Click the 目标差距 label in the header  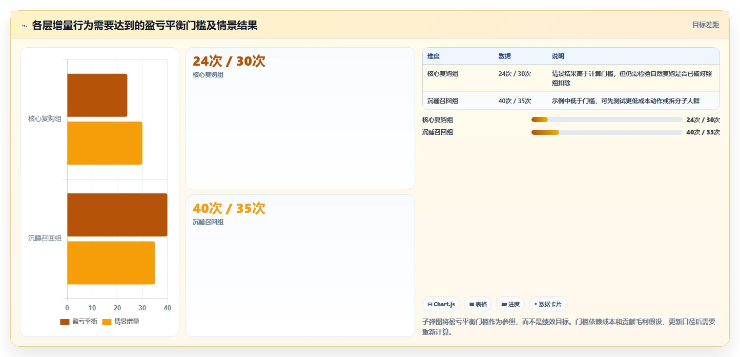coord(706,25)
